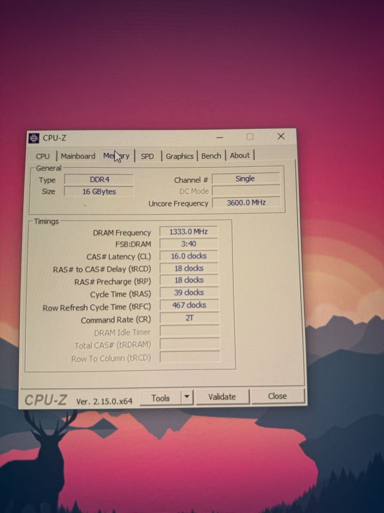This screenshot has width=384, height=513.
Task: Open the Bench tab
Action: click(211, 156)
